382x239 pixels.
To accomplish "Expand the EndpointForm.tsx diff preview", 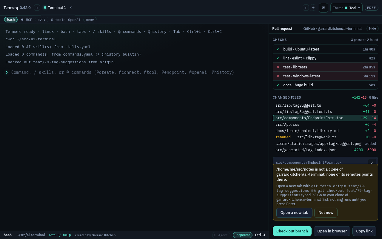I will (372, 163).
